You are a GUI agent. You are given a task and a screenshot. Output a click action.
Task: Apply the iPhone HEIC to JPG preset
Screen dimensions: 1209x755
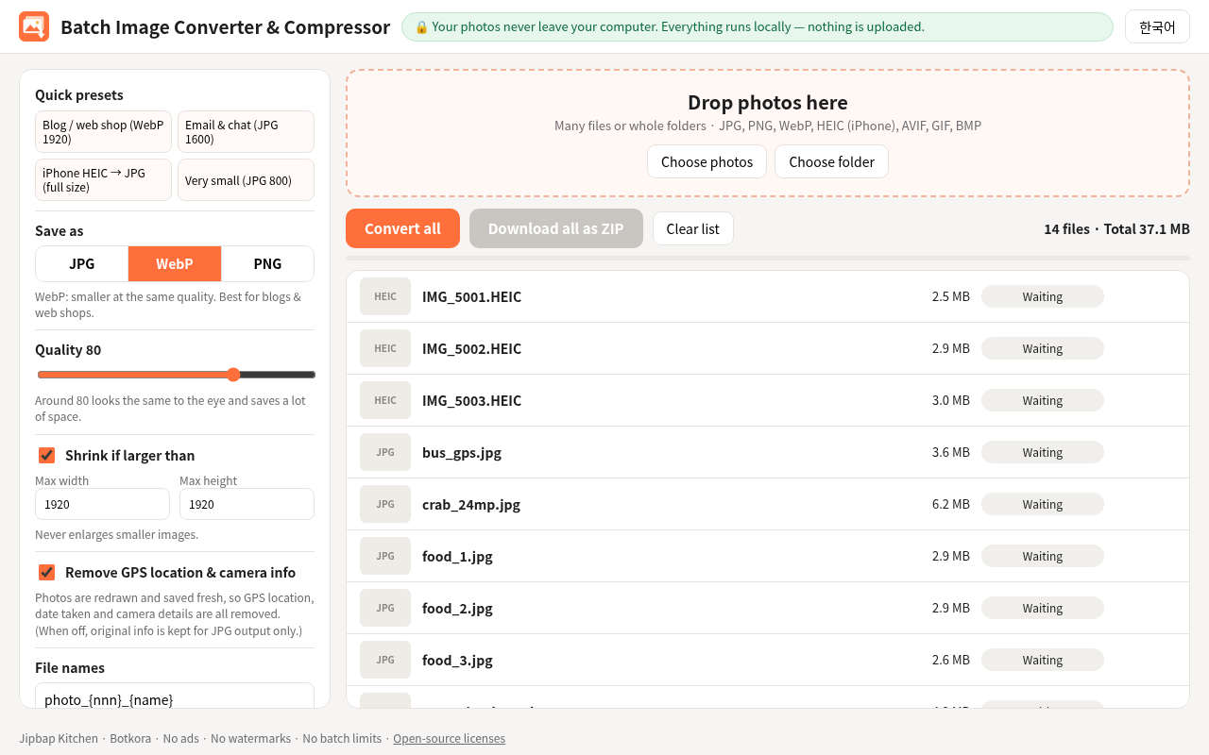point(103,180)
